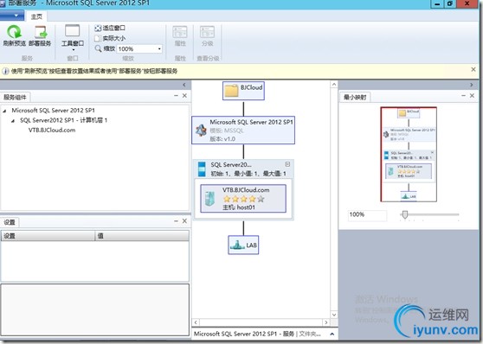Dismiss the yellow information bar

[x=473, y=69]
